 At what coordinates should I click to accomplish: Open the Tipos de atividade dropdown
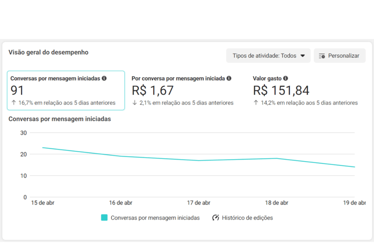[x=268, y=56]
